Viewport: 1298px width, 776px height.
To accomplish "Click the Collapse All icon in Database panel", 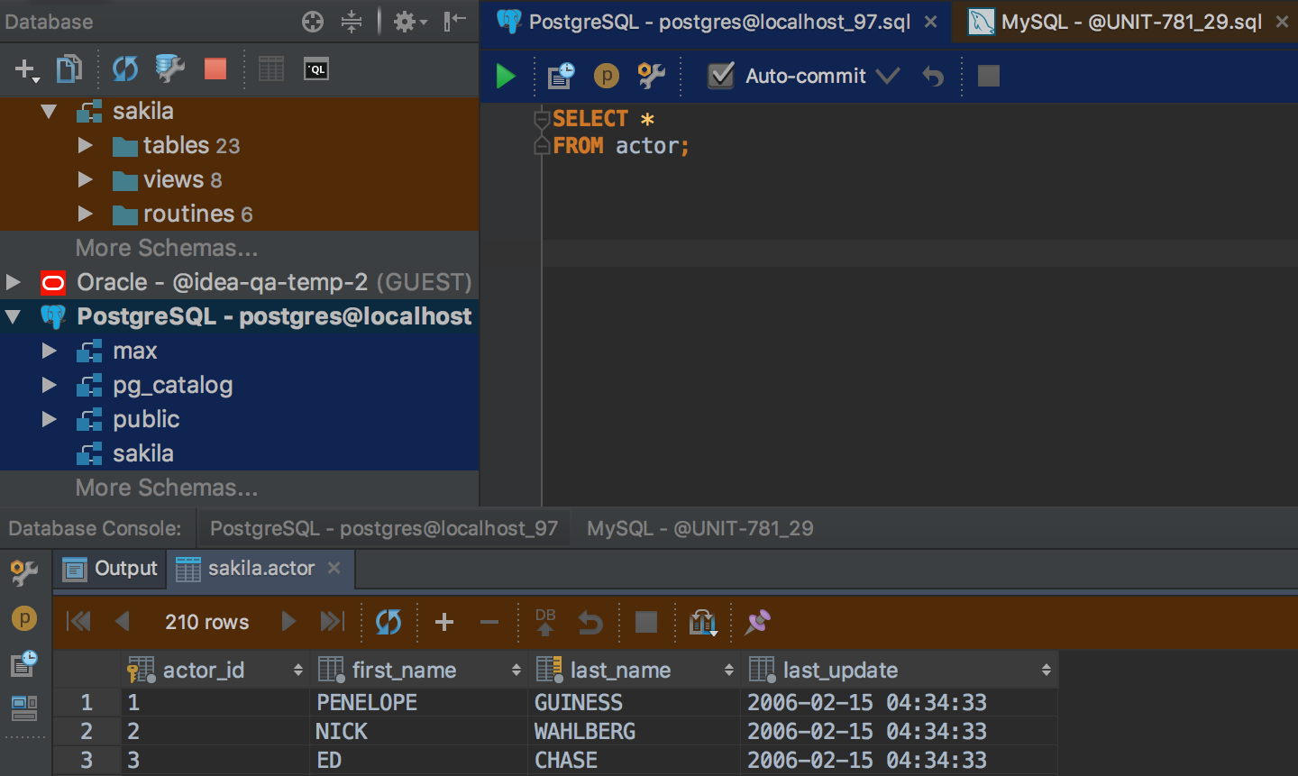I will pyautogui.click(x=352, y=22).
